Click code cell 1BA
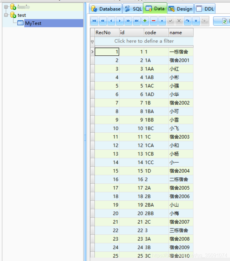 click(x=156, y=111)
